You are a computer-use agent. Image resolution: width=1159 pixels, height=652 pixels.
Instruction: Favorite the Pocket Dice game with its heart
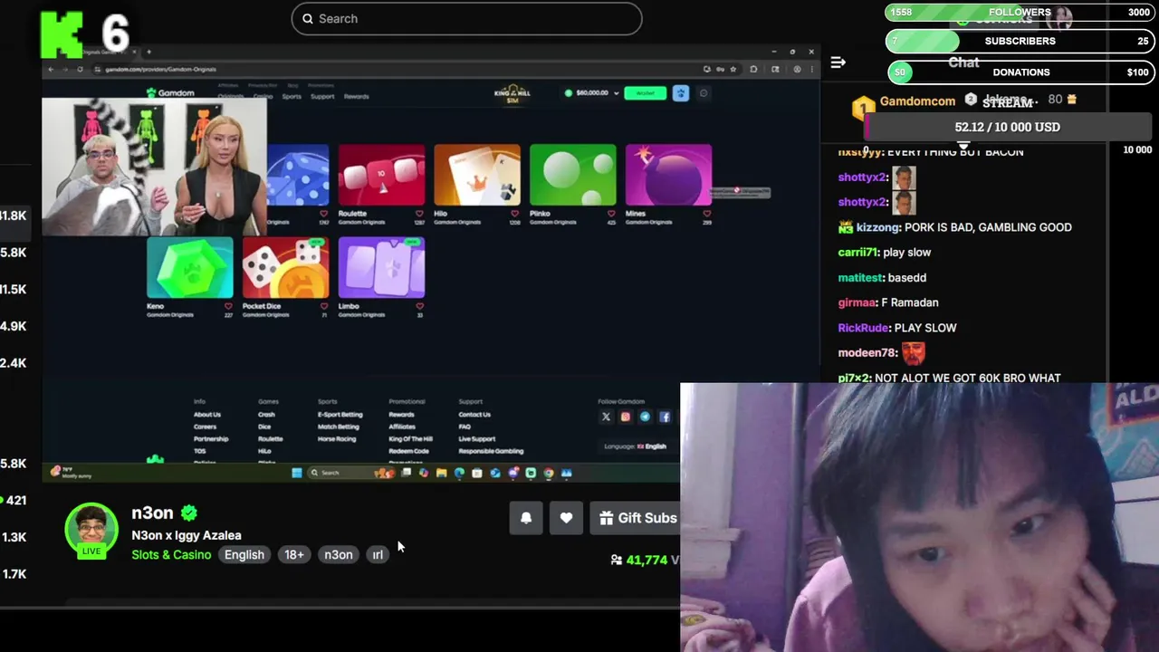click(x=324, y=306)
